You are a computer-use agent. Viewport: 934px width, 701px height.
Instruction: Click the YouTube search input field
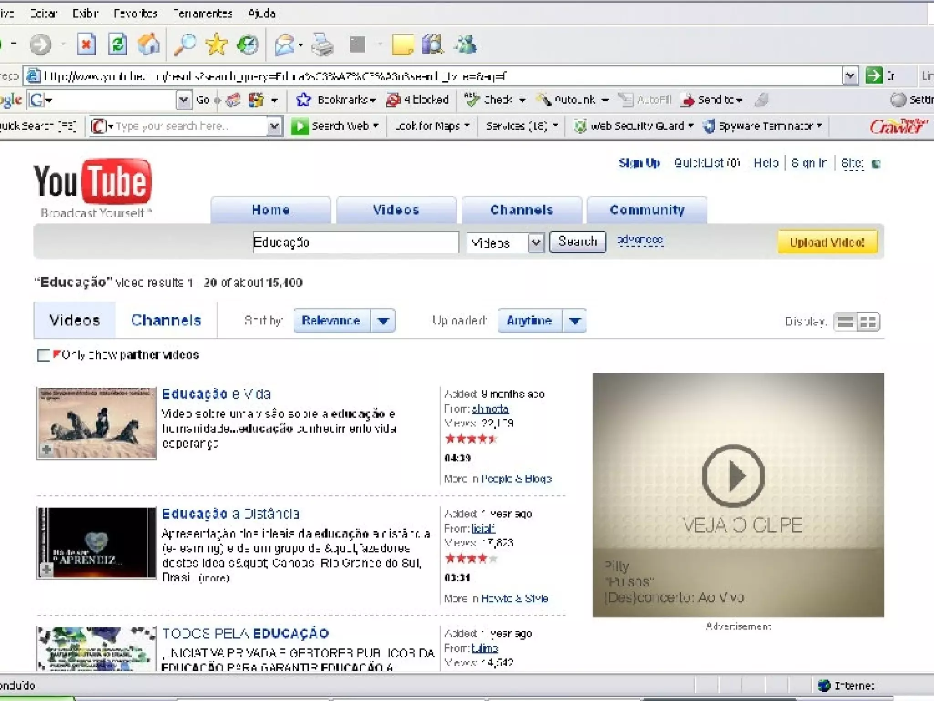point(355,242)
